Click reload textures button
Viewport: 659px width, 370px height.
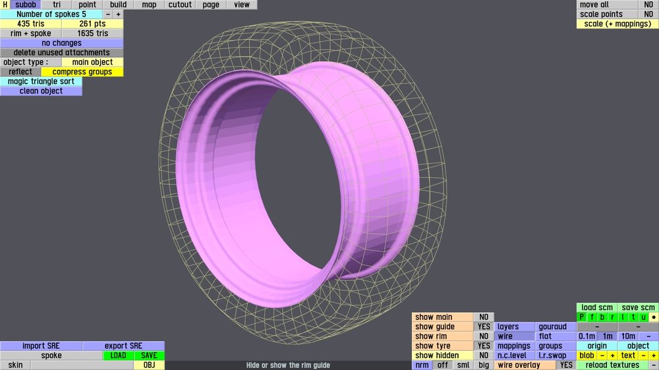click(x=613, y=365)
